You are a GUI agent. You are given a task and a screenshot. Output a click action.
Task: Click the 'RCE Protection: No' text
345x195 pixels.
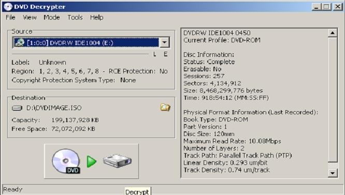point(138,71)
